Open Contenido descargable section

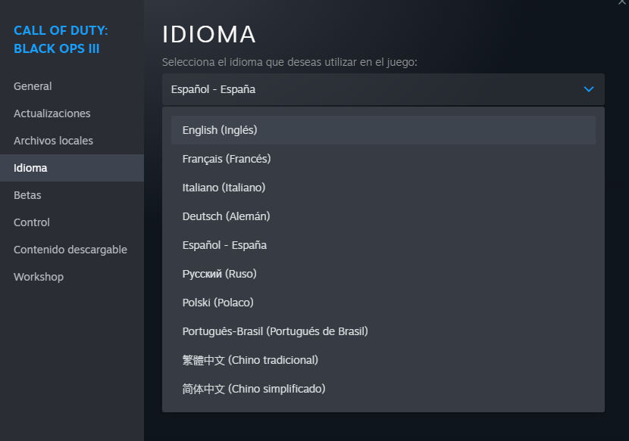click(70, 250)
